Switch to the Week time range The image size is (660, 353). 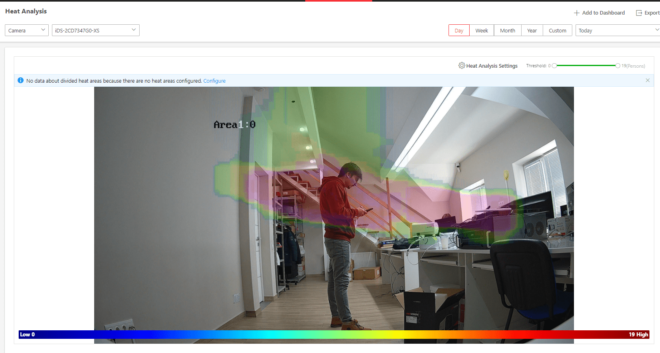coord(482,30)
